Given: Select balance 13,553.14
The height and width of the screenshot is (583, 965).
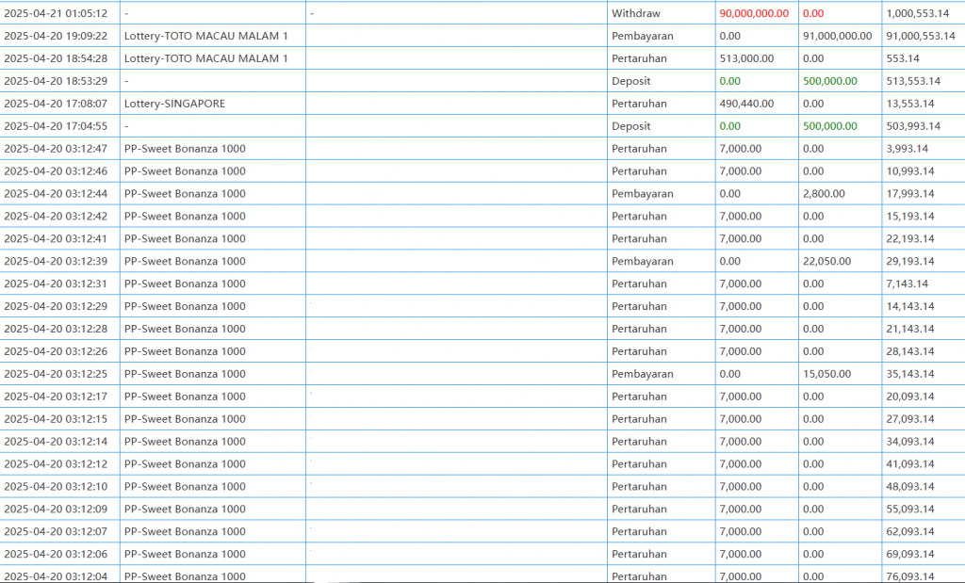Looking at the screenshot, I should coord(910,104).
